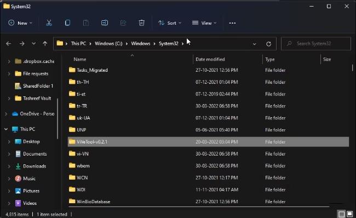Refresh the System32 folder view
Screen dimensions: 356x218
[268, 44]
